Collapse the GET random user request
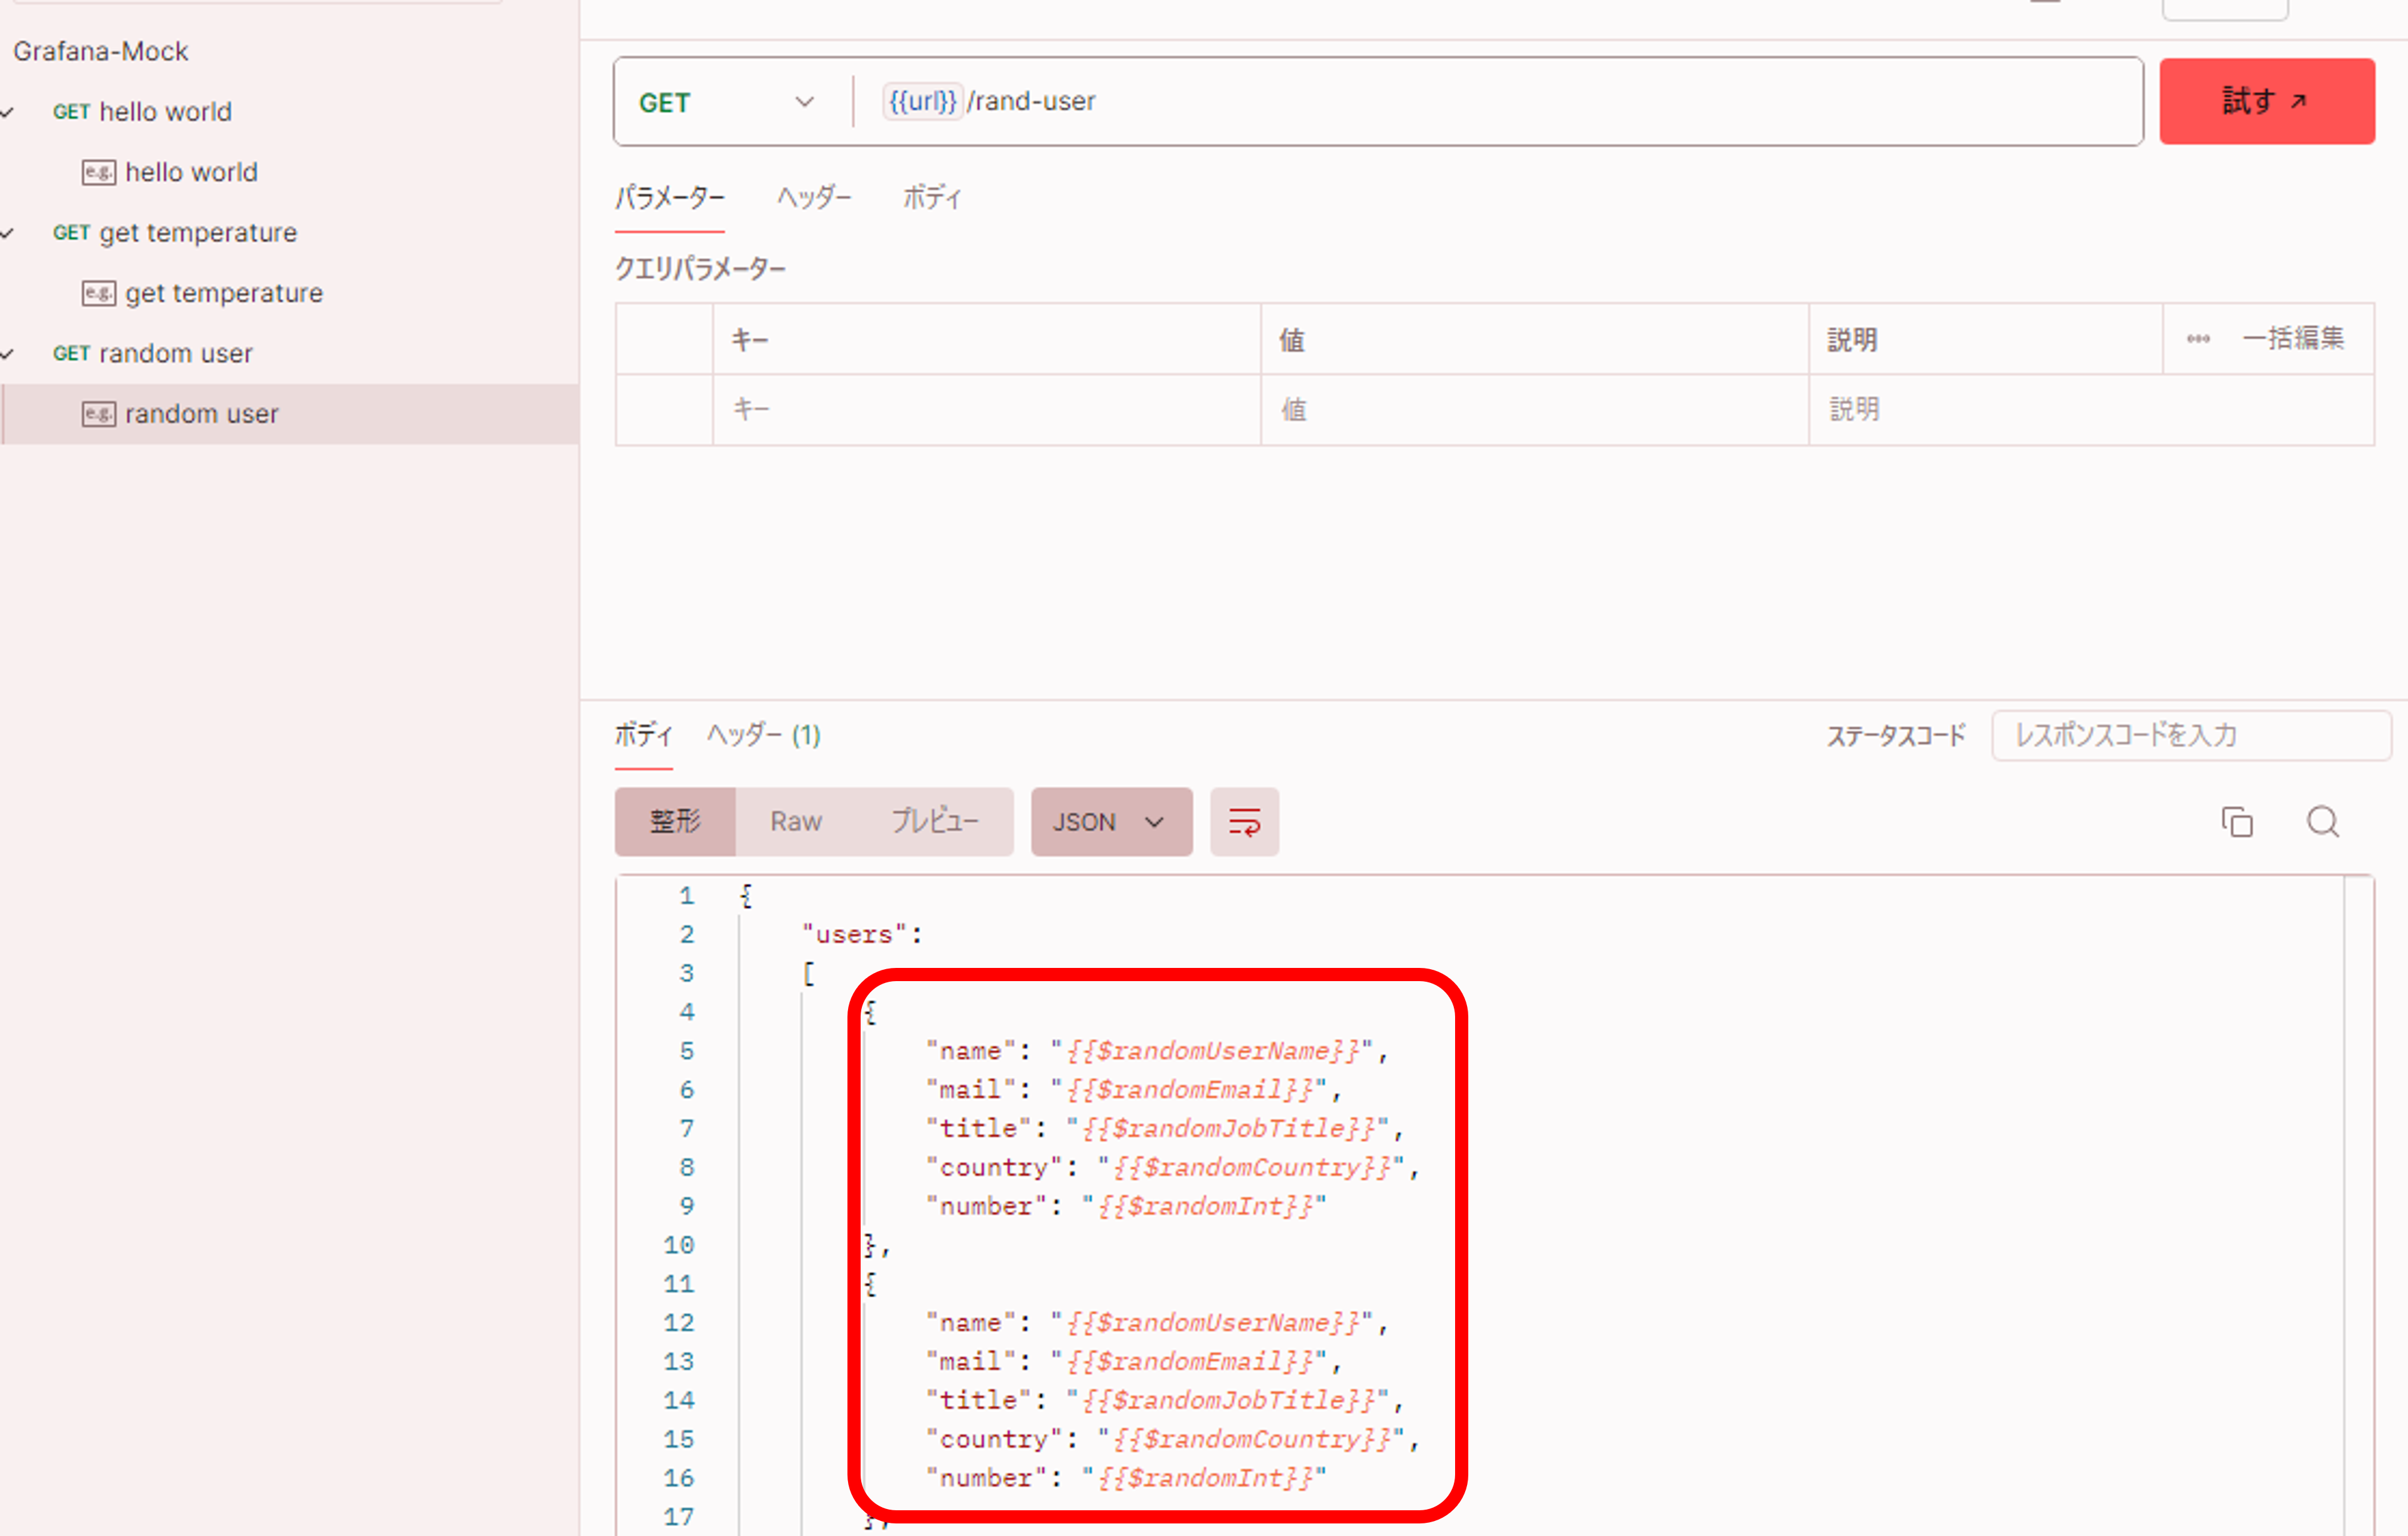Viewport: 2408px width, 1536px height. pyautogui.click(x=8, y=354)
